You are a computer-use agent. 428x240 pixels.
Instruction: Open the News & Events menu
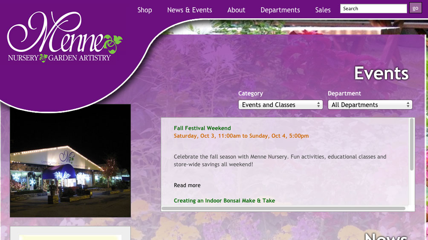[x=189, y=10]
